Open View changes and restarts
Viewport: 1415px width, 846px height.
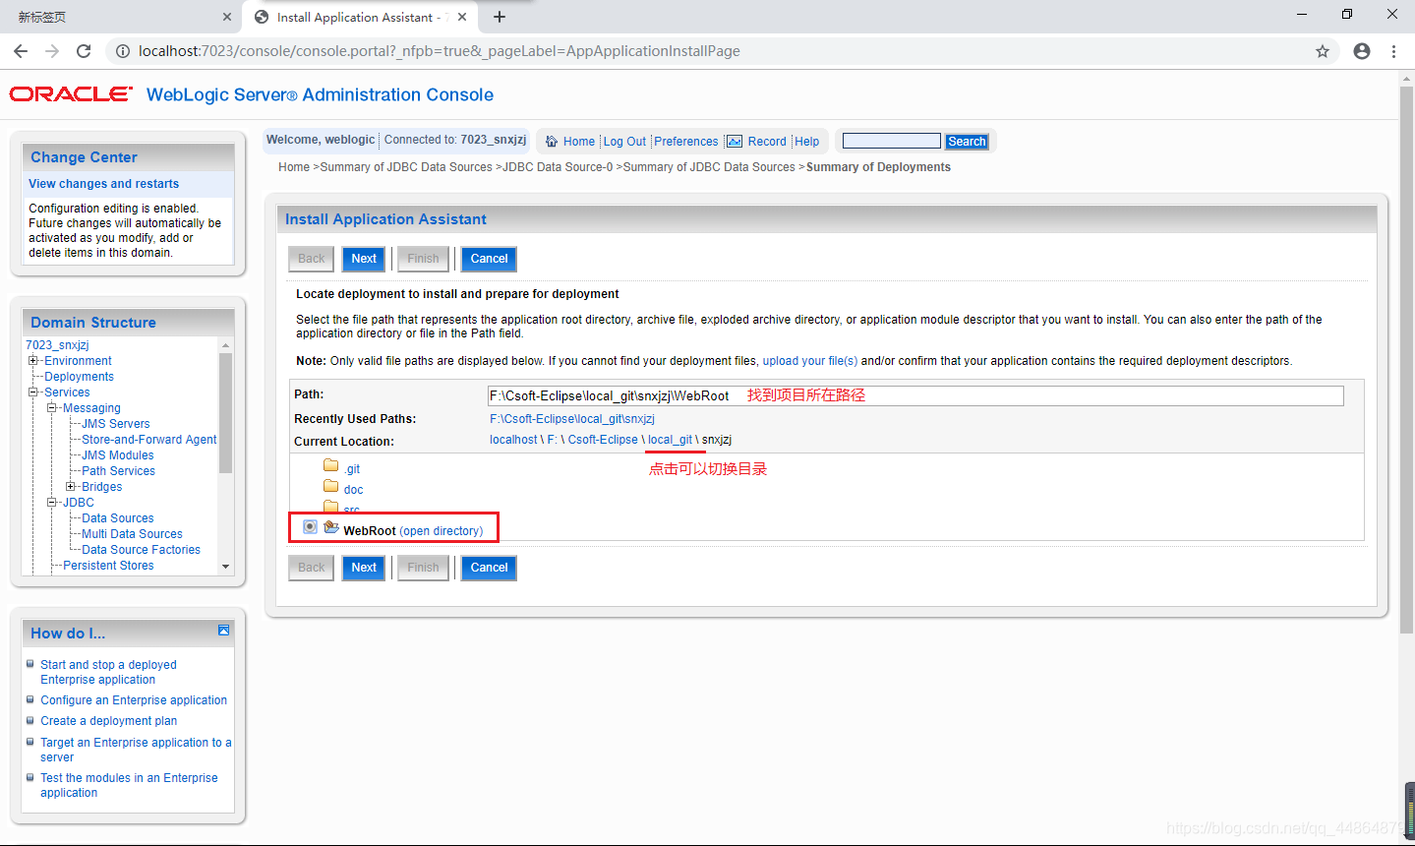[104, 184]
